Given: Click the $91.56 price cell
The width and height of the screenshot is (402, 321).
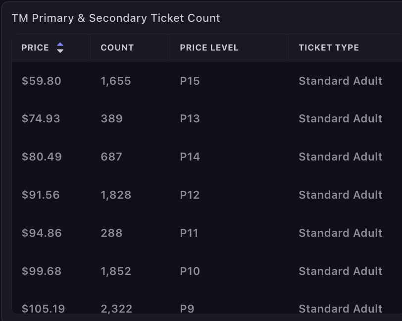Looking at the screenshot, I should pos(41,195).
